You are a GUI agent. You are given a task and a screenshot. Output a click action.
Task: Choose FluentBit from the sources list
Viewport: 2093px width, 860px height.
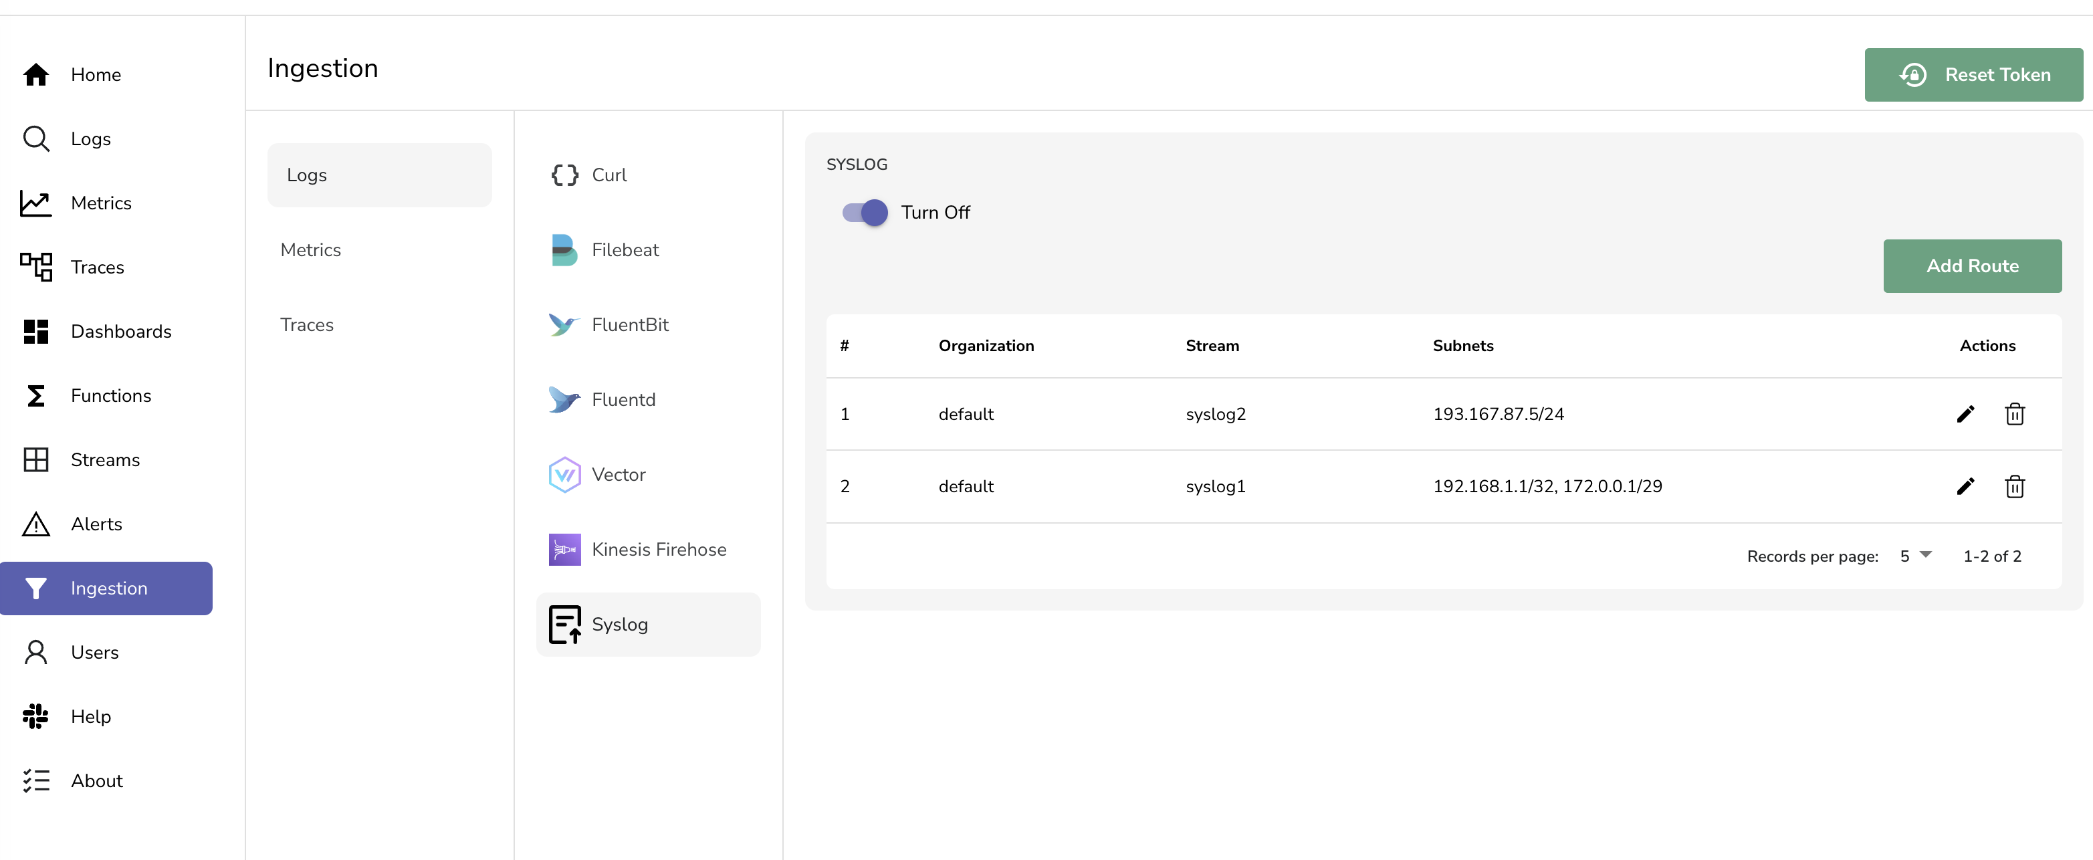[630, 325]
